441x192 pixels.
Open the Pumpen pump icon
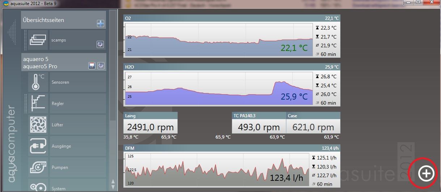click(38, 167)
